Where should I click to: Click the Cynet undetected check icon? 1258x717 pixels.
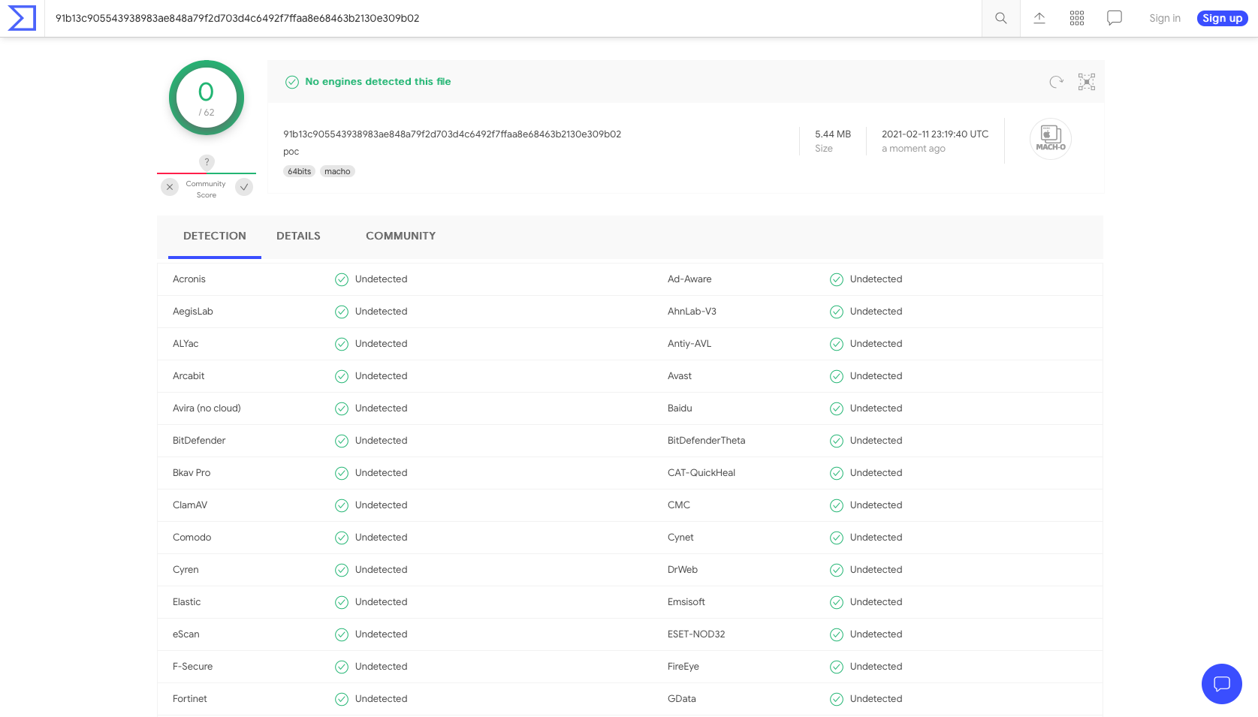837,538
